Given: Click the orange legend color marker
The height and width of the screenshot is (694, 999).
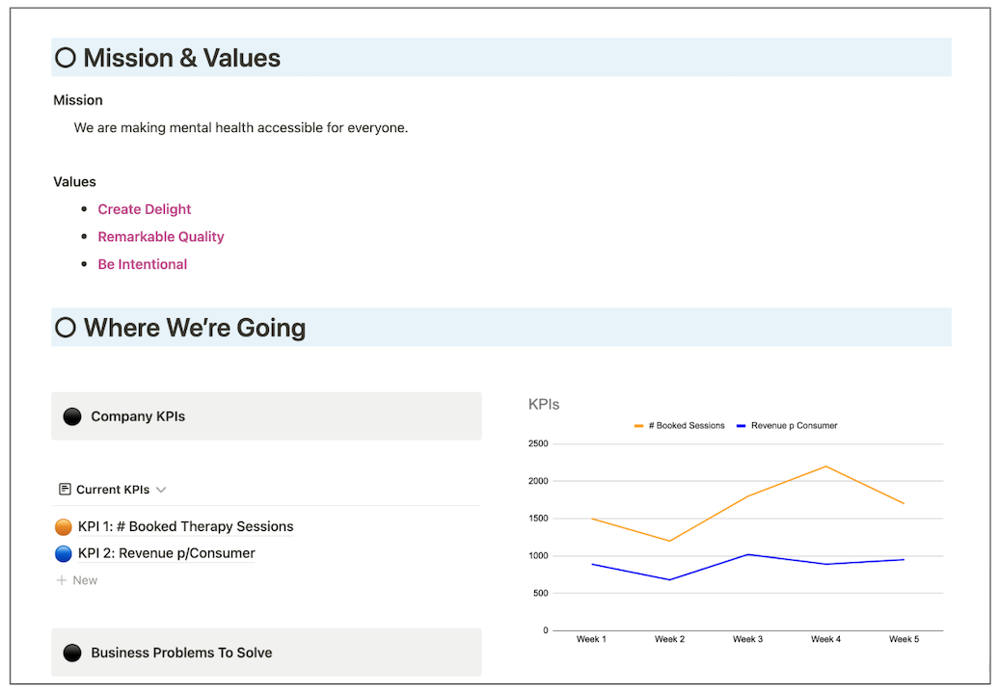Looking at the screenshot, I should (638, 426).
